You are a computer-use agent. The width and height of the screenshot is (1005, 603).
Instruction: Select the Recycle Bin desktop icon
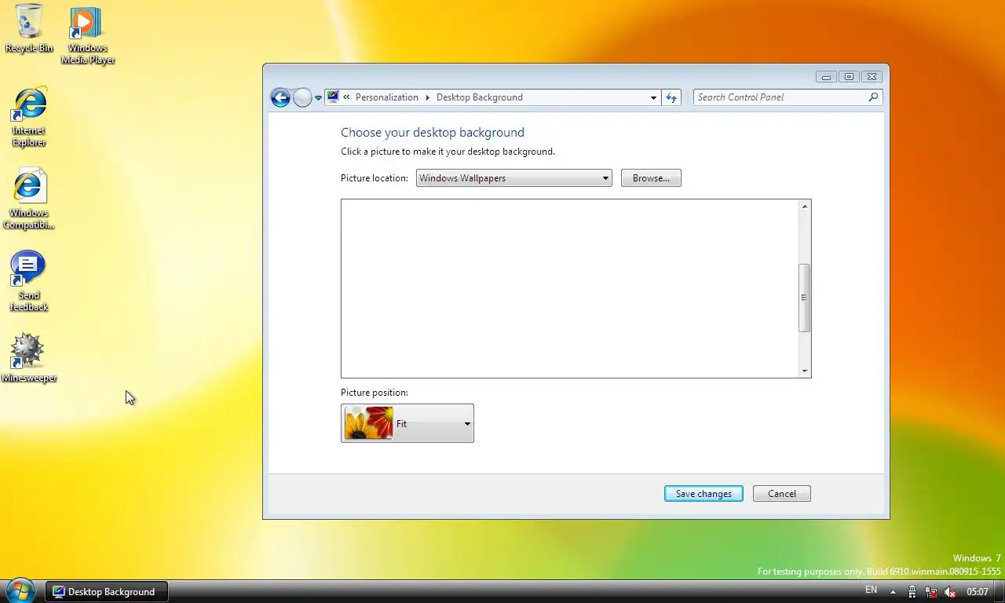coord(29,28)
